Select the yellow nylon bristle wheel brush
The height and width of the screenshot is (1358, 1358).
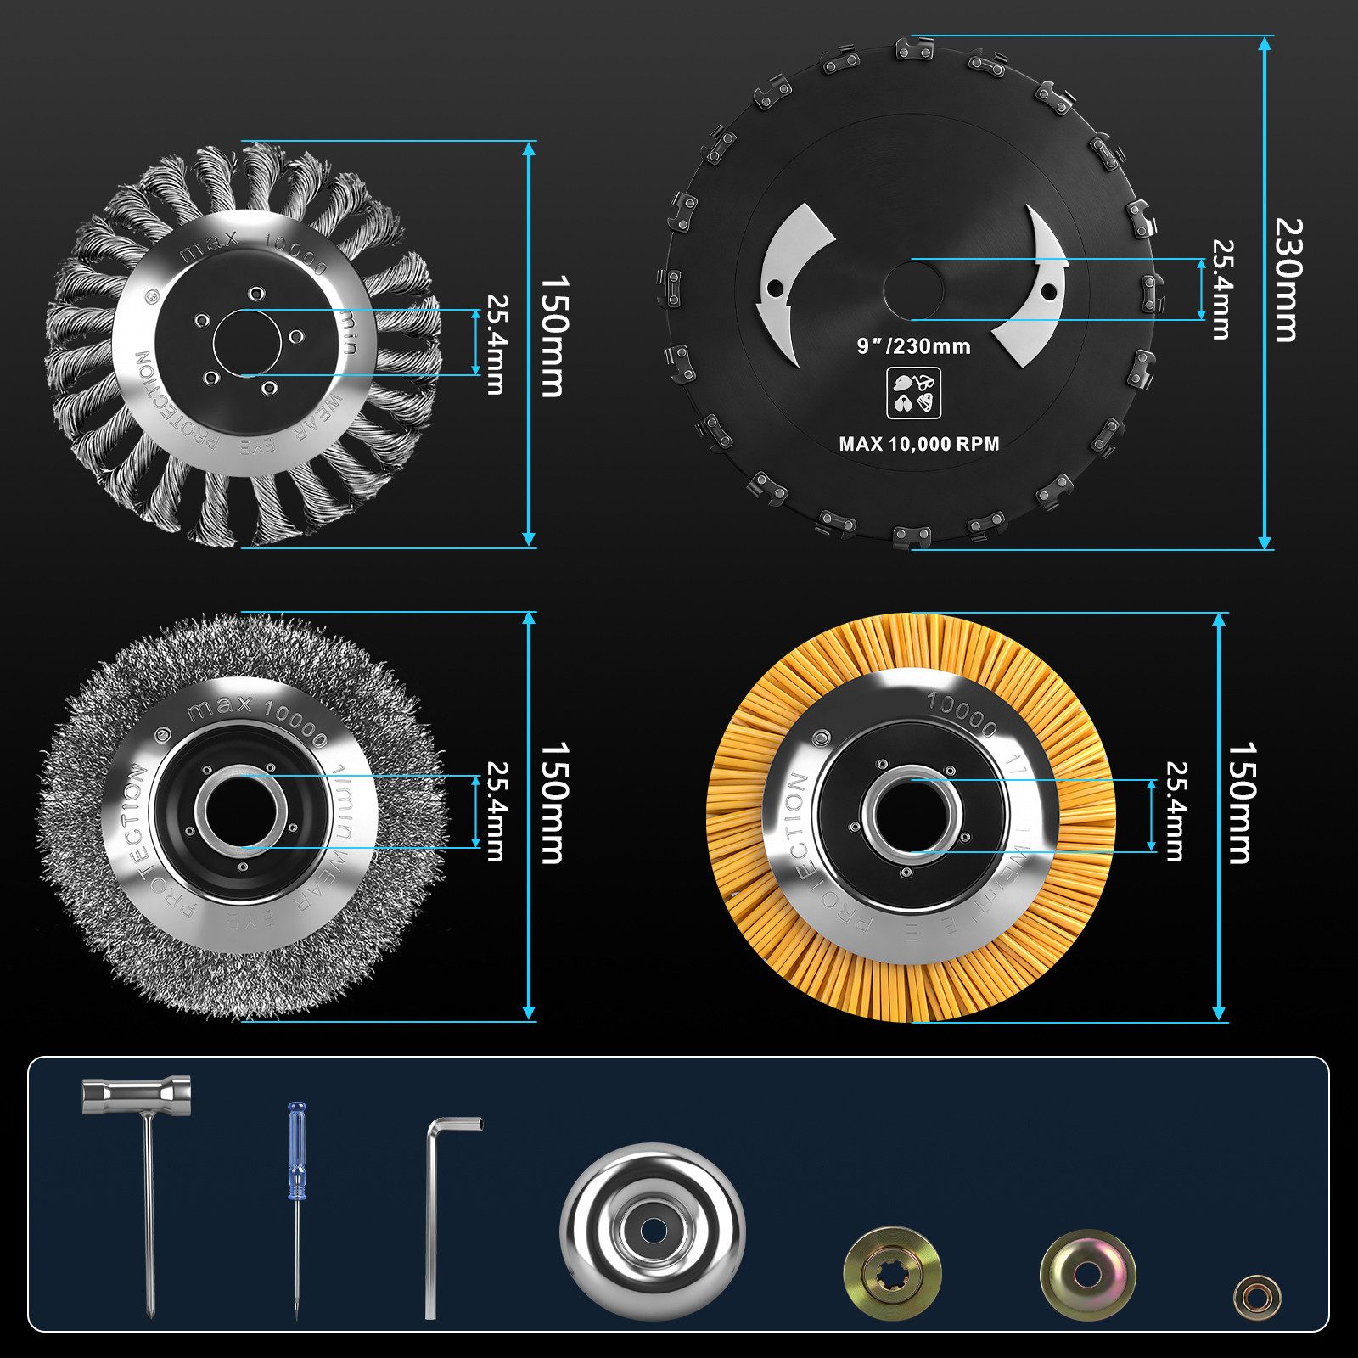click(x=911, y=817)
